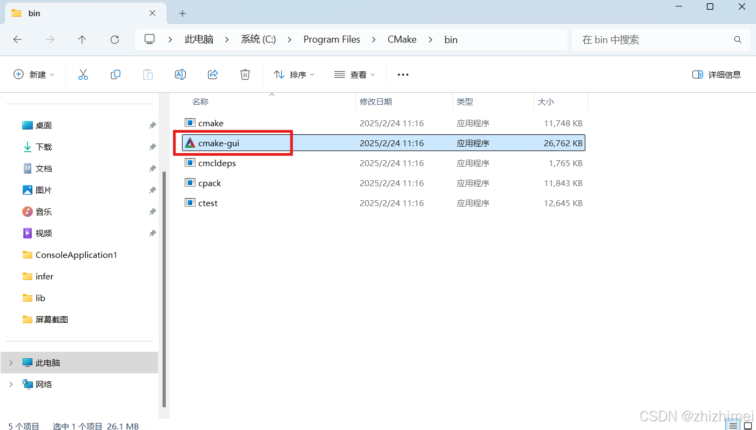Click the bin breadcrumb
Viewport: 756px width, 430px height.
[451, 39]
